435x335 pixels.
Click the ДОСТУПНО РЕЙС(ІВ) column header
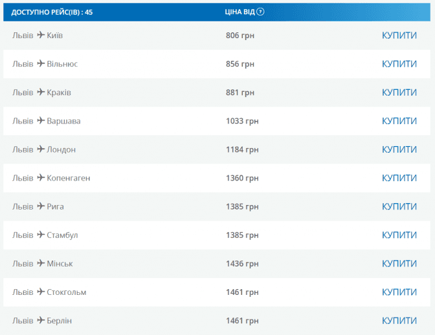tap(52, 12)
